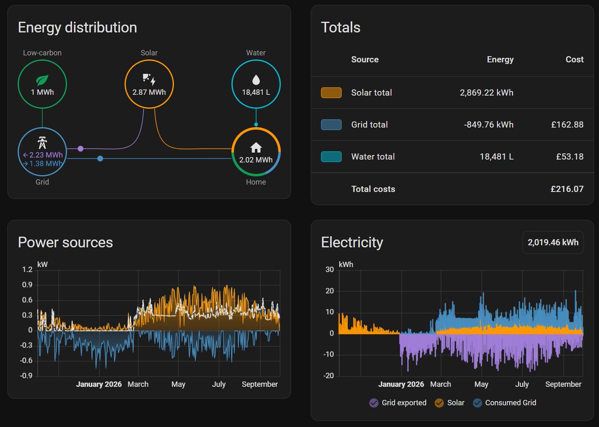Viewport: 599px width, 427px height.
Task: Click the Water total color swatch
Action: coord(331,156)
